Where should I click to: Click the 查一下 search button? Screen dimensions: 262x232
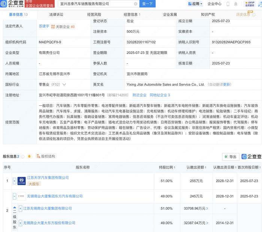click(147, 4)
